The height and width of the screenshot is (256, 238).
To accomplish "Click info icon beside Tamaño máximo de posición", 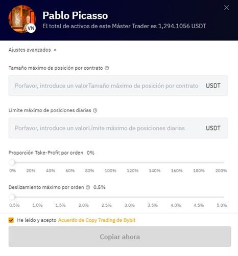I will (x=107, y=68).
